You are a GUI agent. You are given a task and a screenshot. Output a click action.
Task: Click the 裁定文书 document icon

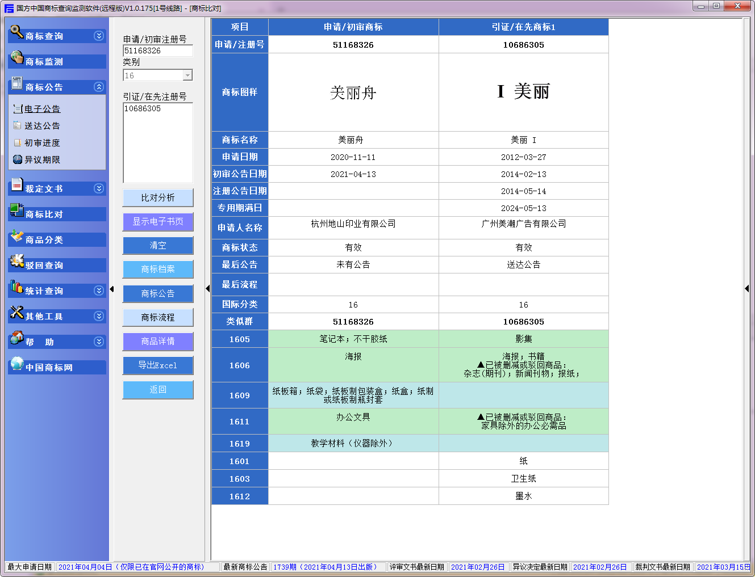click(16, 184)
